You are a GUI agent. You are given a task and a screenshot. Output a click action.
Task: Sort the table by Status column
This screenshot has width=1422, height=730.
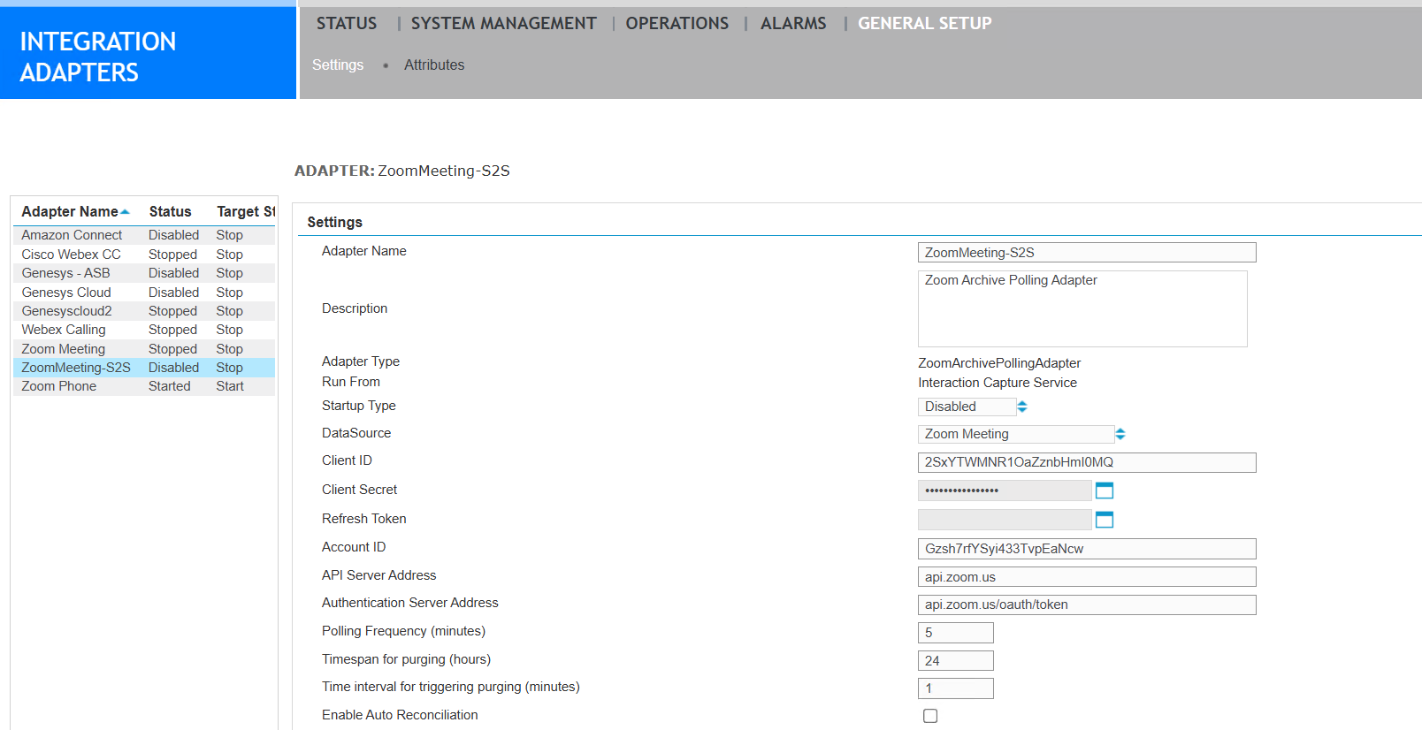170,212
